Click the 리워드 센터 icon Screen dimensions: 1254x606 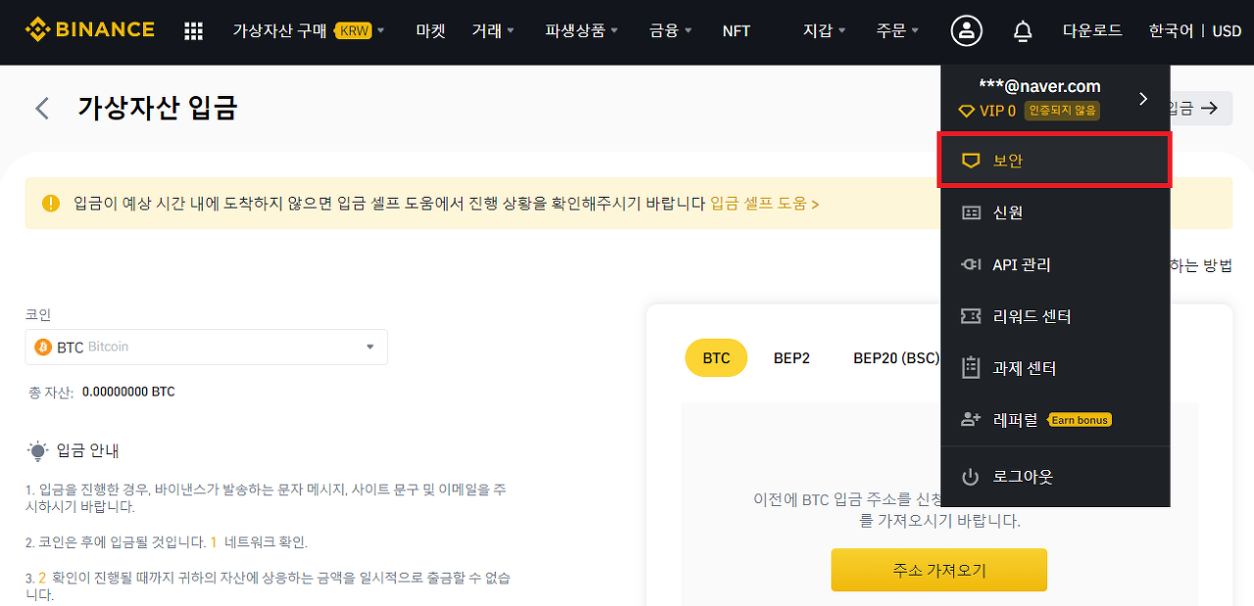pyautogui.click(x=971, y=315)
